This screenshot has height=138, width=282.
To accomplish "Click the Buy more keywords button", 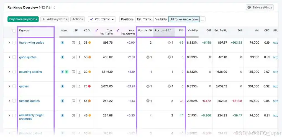I will 23,19.
